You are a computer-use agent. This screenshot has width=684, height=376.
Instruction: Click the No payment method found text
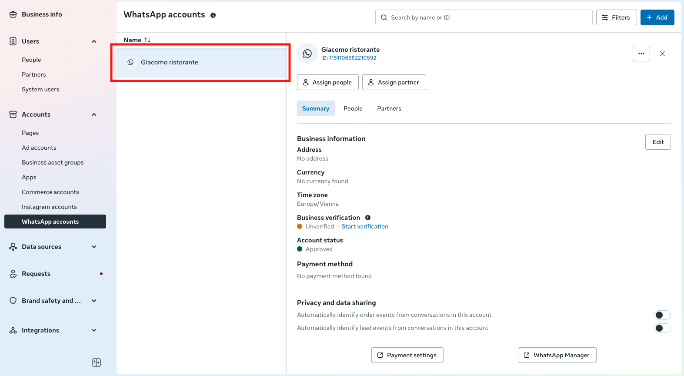334,276
